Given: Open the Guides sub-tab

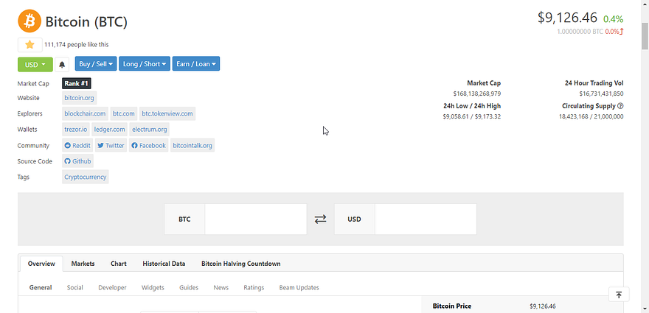Looking at the screenshot, I should tap(189, 287).
